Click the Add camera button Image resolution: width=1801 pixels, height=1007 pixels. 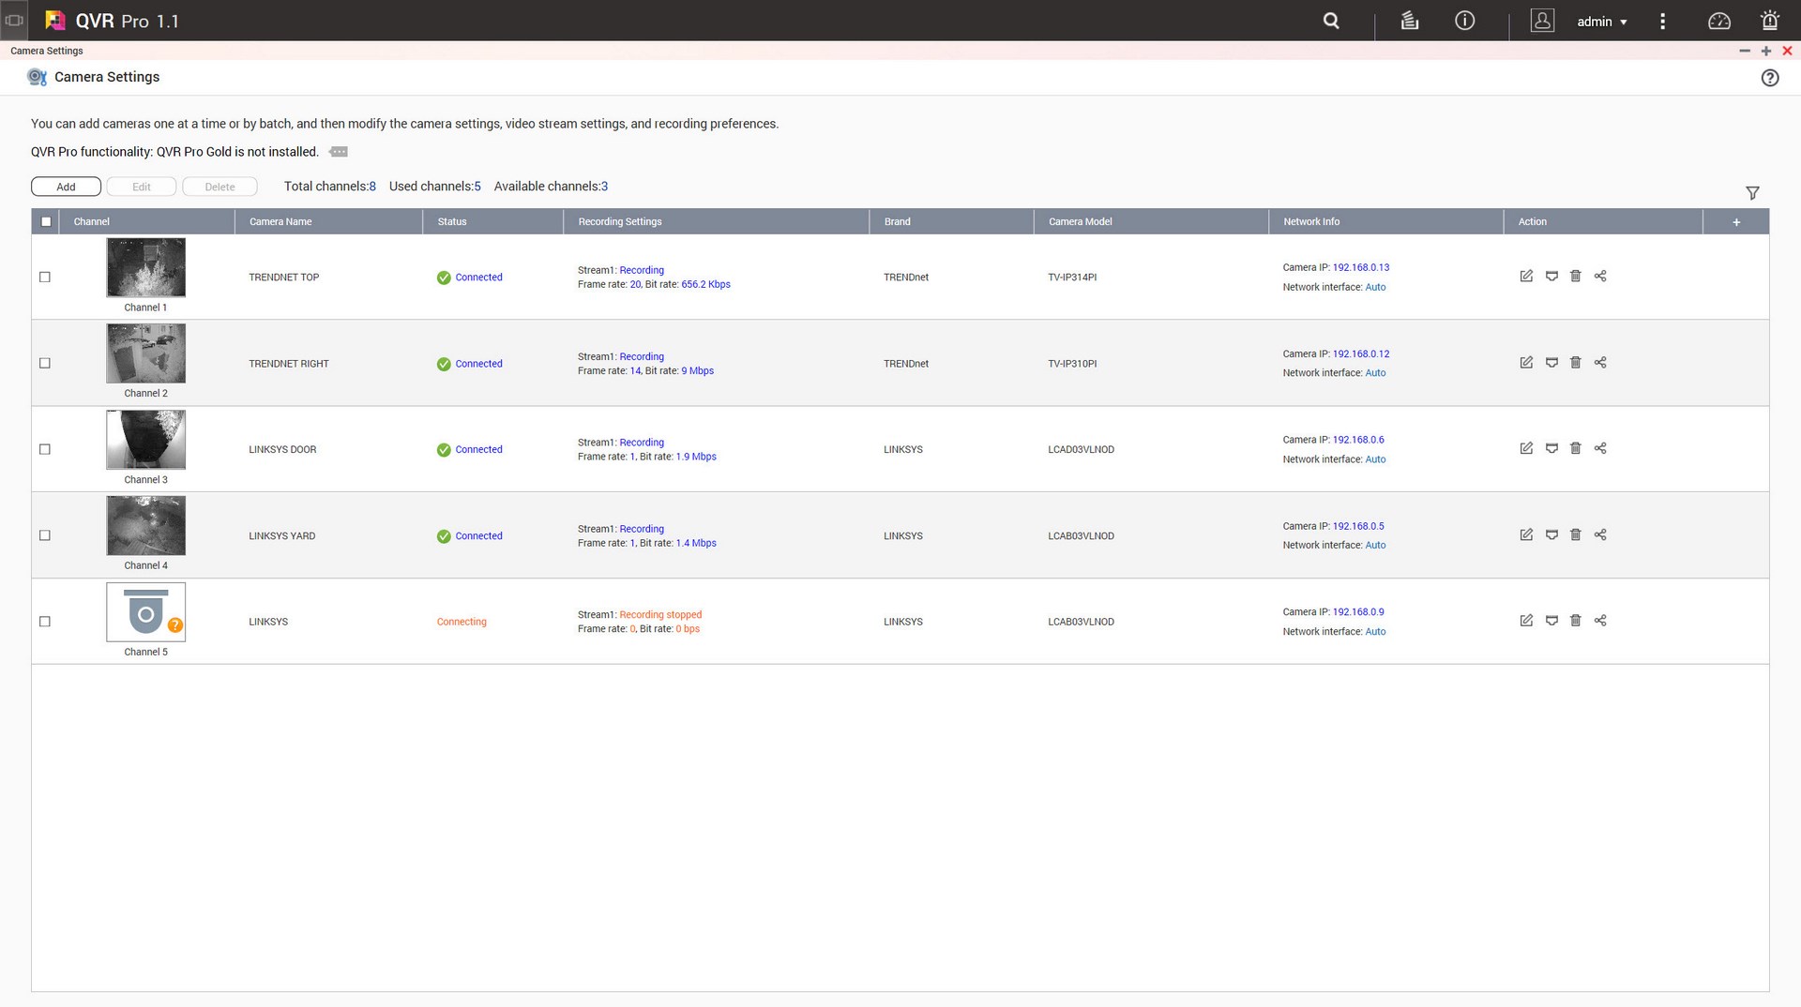pos(66,187)
